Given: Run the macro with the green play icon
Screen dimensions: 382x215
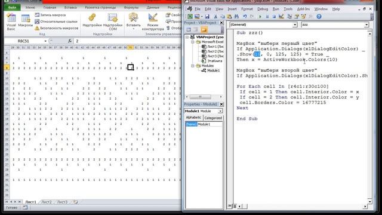Looking at the screenshot, I should coord(260,17).
